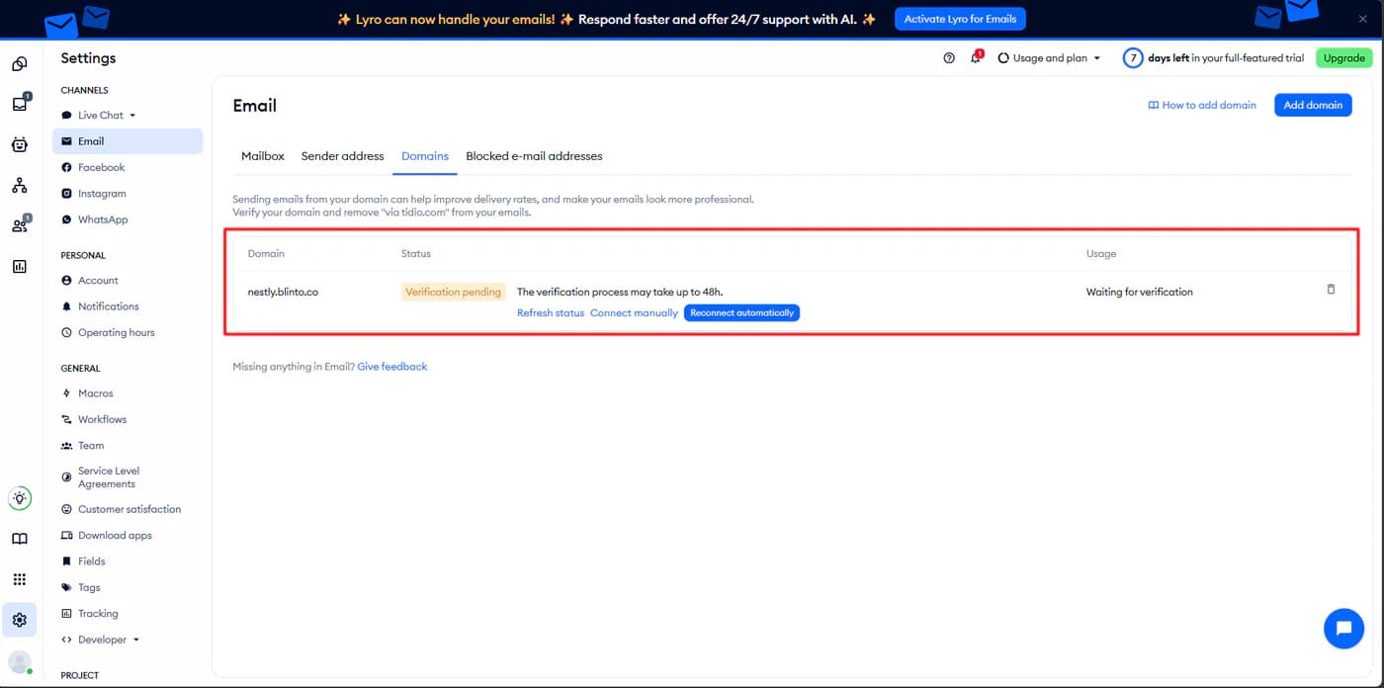Screen dimensions: 1384x688
Task: Switch to the Sender address tab
Action: tap(342, 156)
